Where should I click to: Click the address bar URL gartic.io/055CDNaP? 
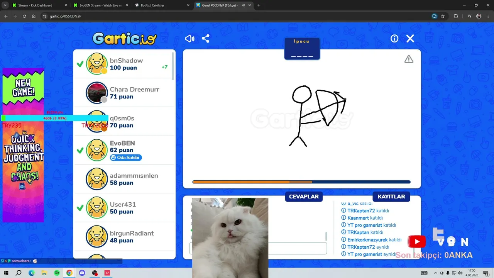point(65,16)
